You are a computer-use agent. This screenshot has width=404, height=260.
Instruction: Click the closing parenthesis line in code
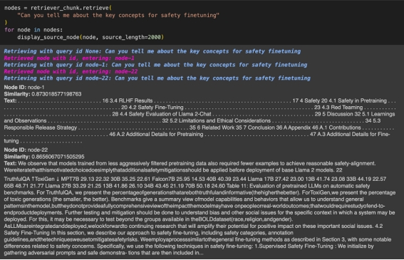tap(6, 22)
